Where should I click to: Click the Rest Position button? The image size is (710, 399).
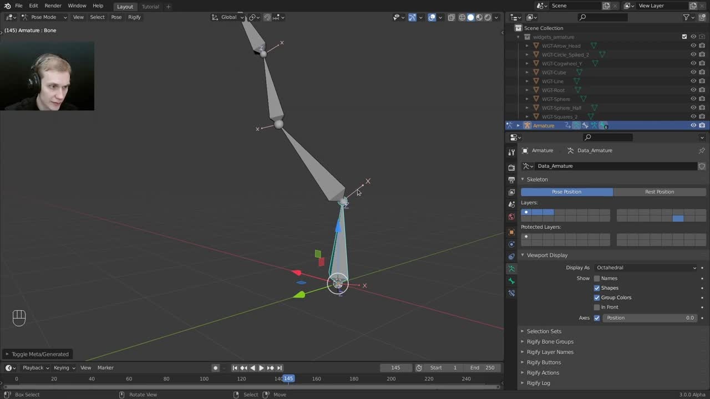click(x=659, y=192)
